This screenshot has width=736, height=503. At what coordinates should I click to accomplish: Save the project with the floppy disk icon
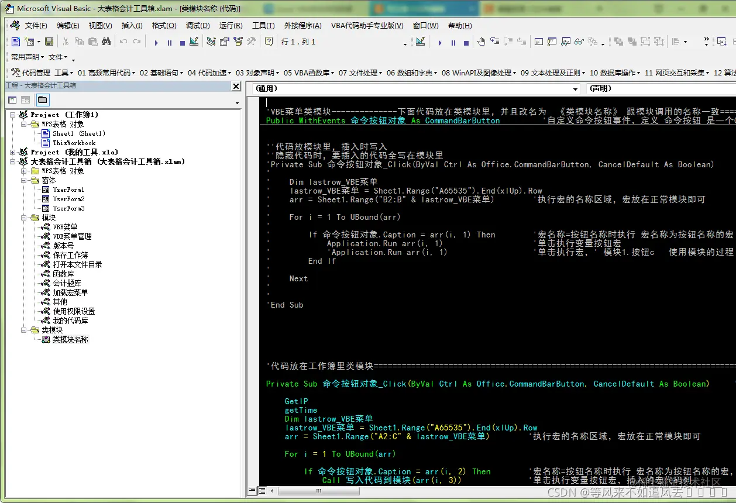click(x=49, y=42)
